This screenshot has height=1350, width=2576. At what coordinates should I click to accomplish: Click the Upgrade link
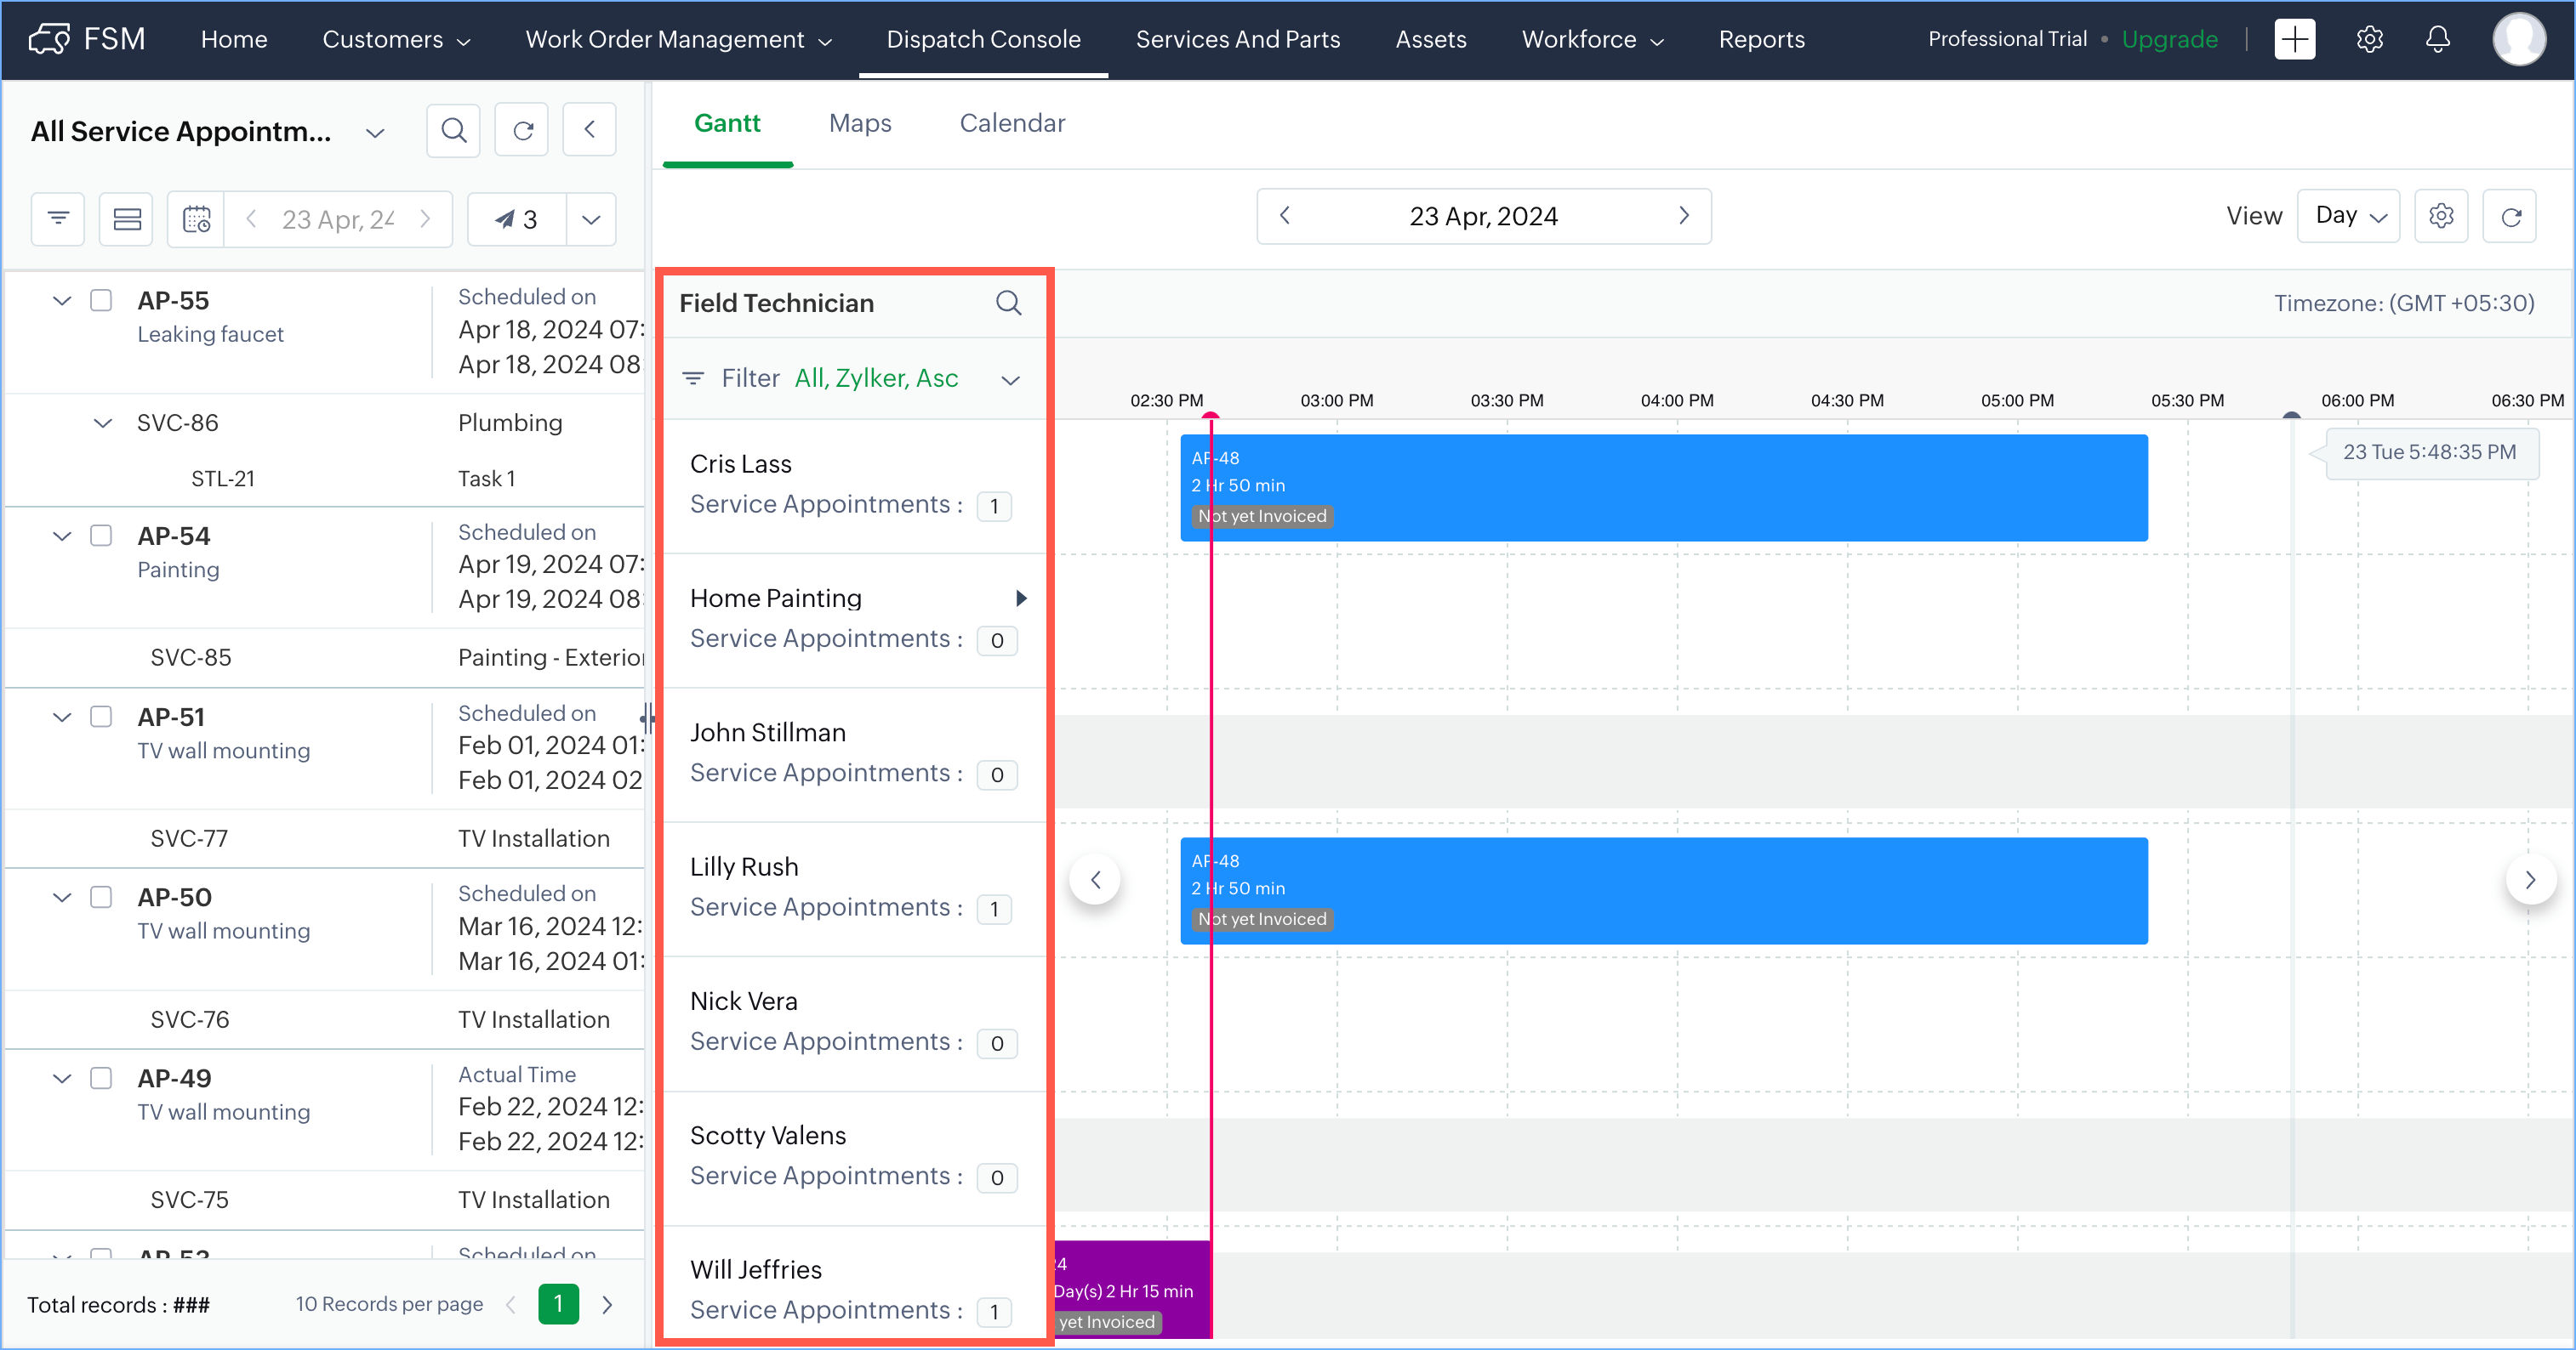pyautogui.click(x=2169, y=40)
